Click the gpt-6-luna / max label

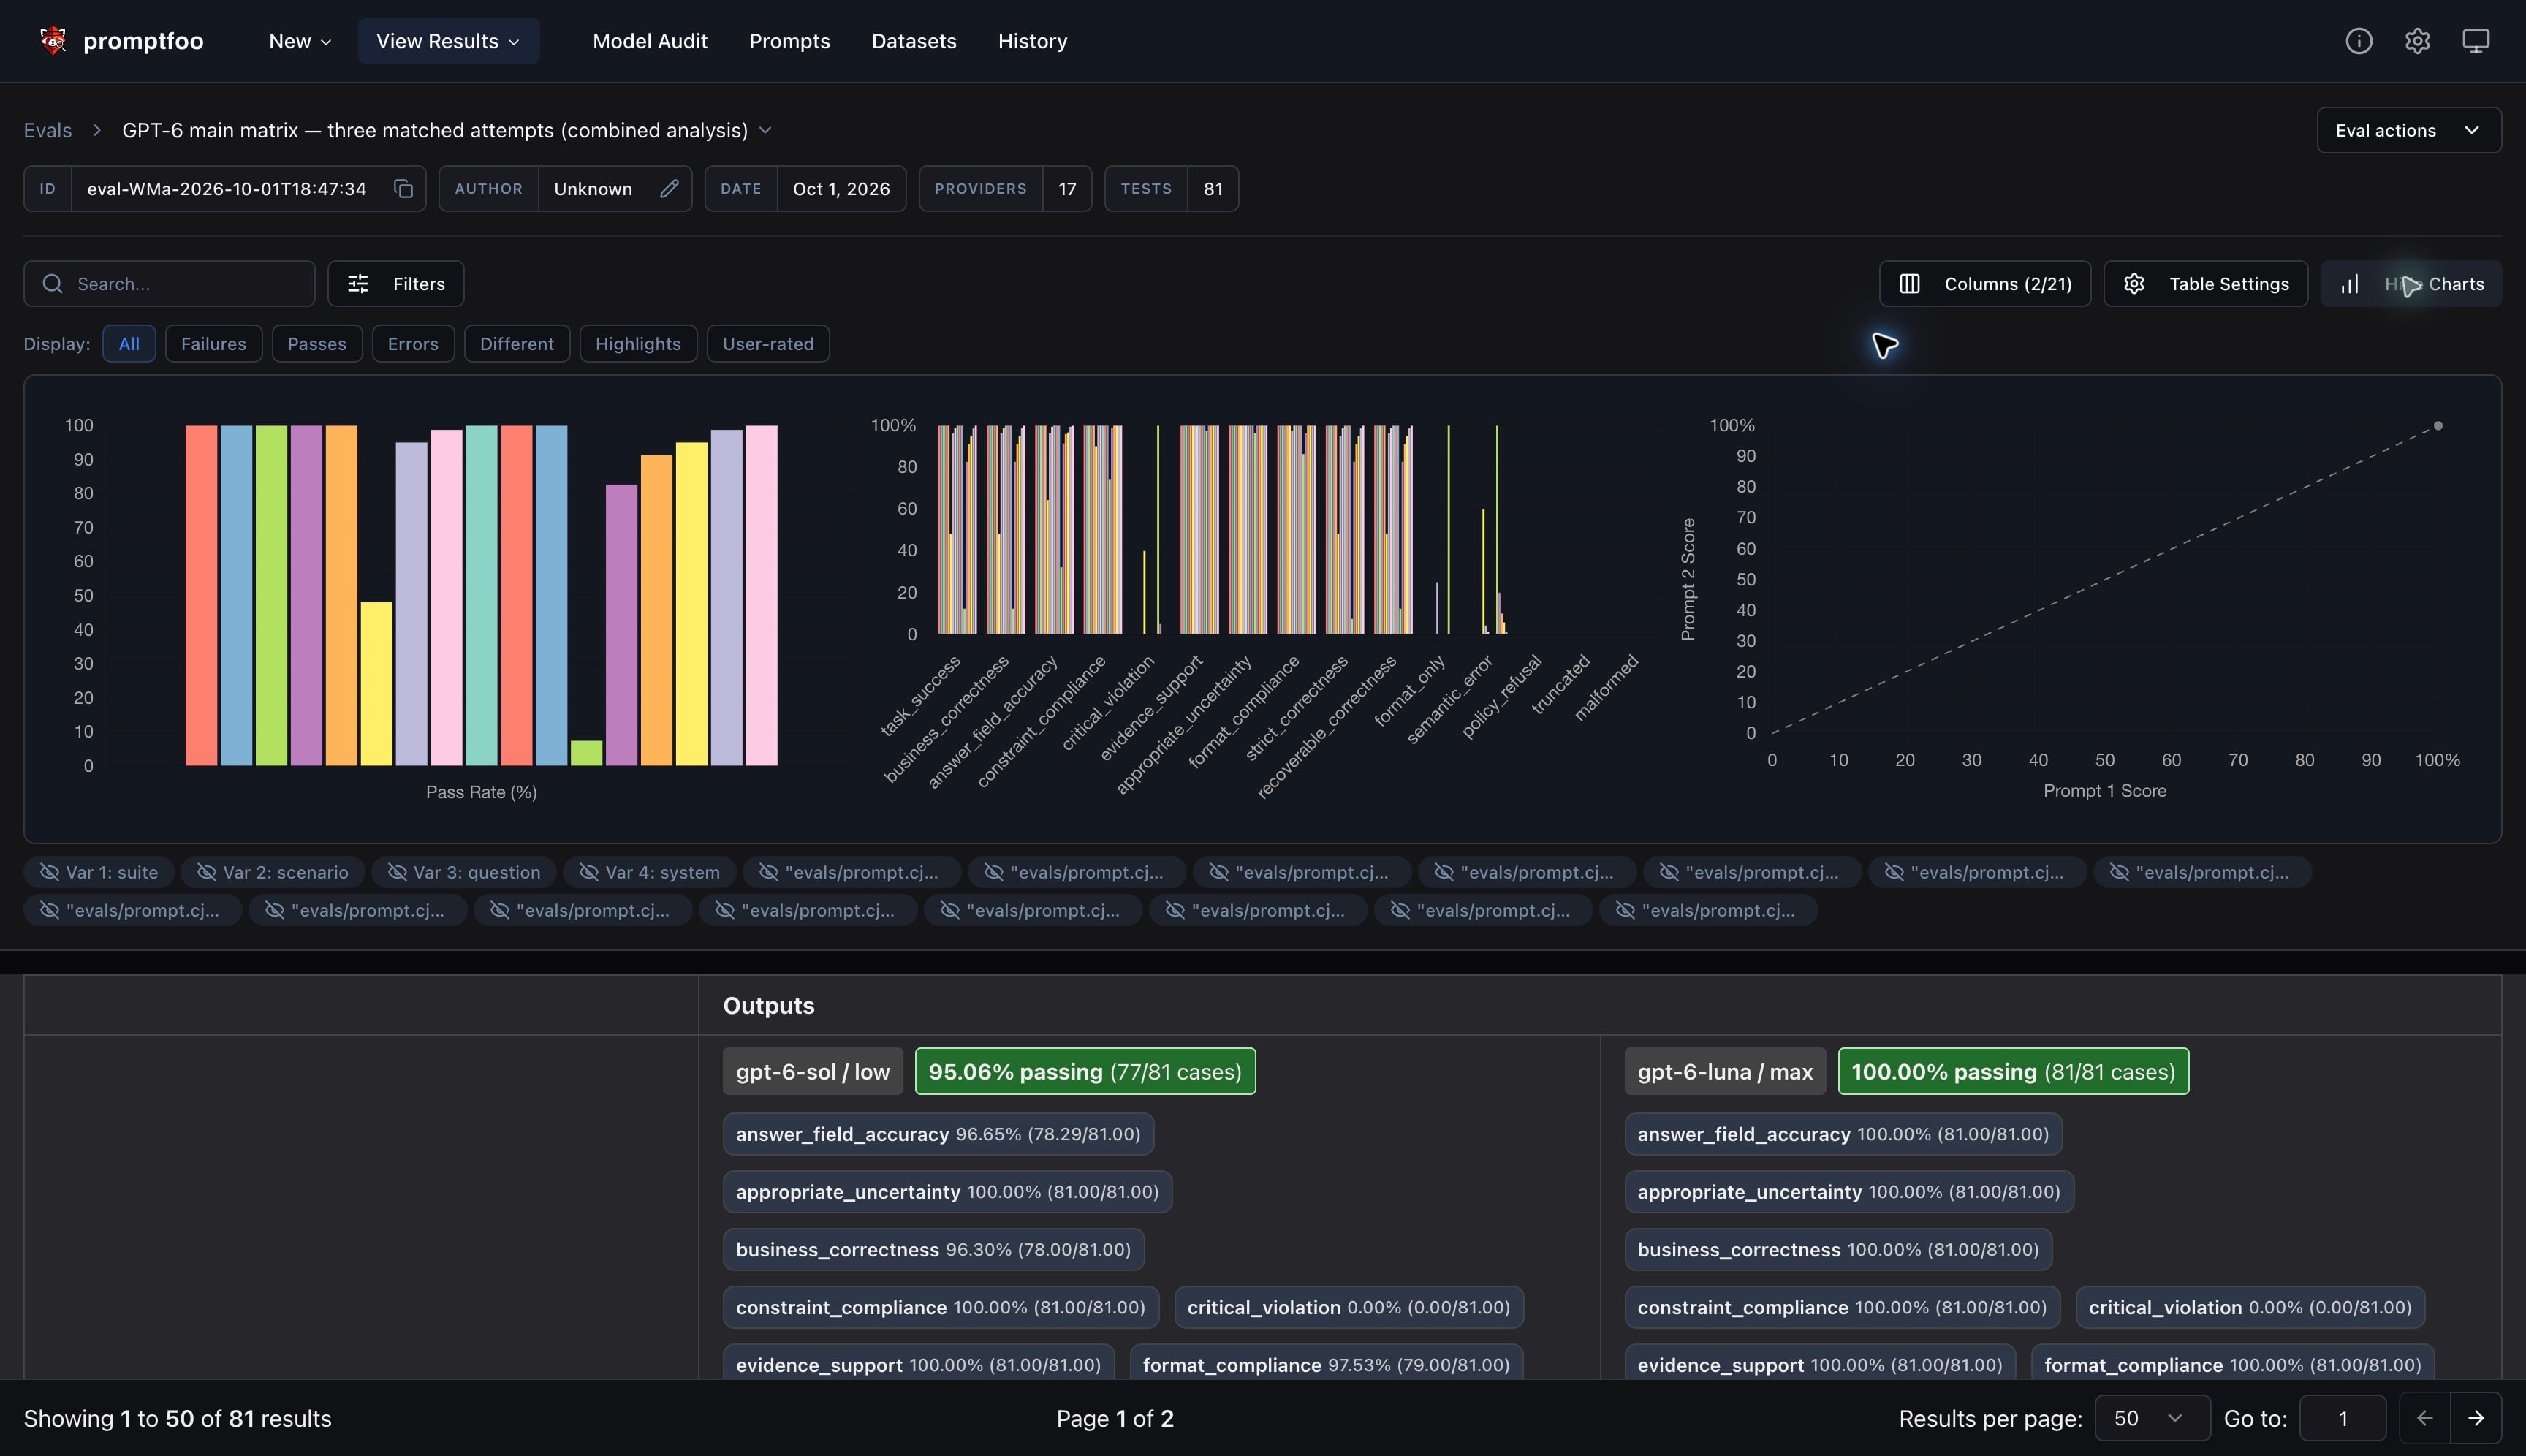(1725, 1072)
